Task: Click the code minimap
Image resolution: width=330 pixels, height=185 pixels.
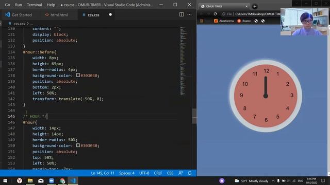Action: 183,61
